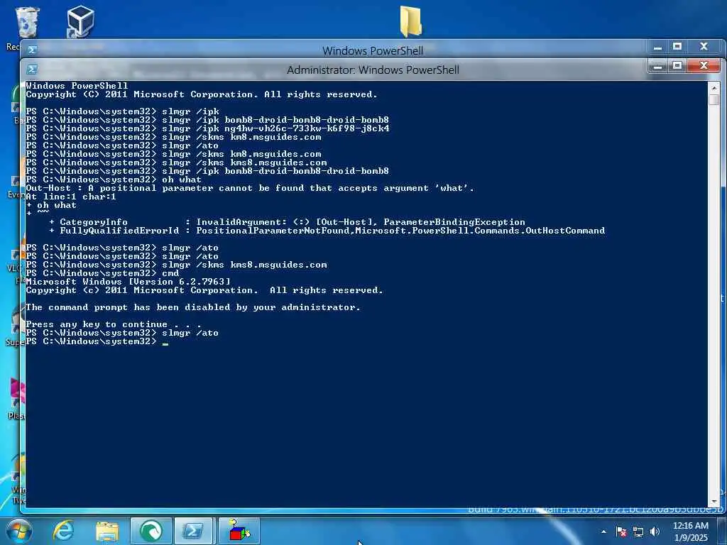Click the background Windows PowerShell title bar

373,50
